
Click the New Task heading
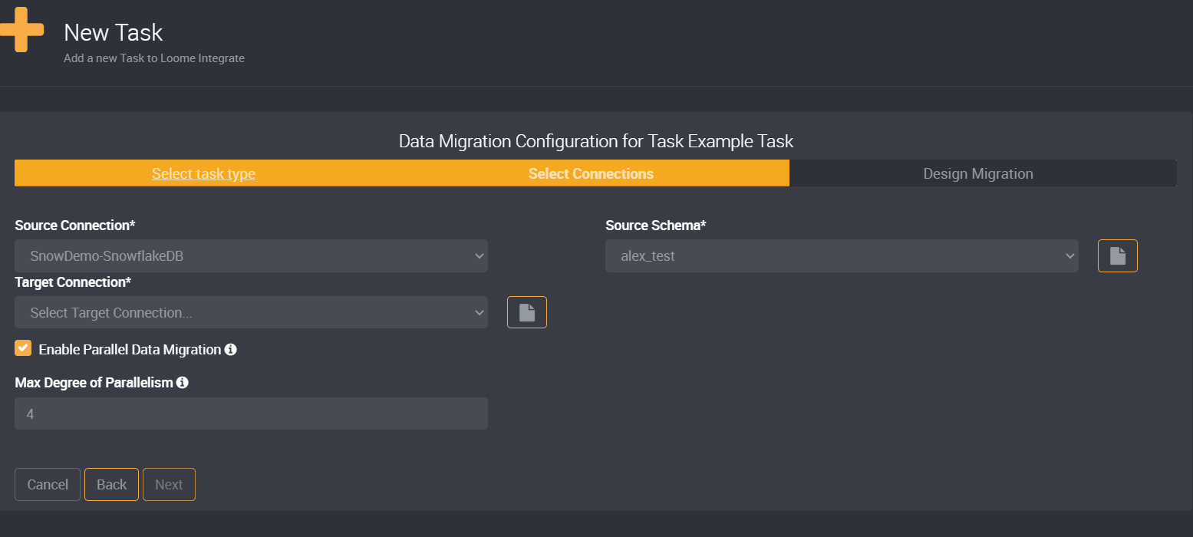click(x=114, y=32)
